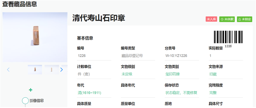Image resolution: width=256 pixels, height=108 pixels.
Task: Click the clock icon in 未休眠 tag
Action: [222, 19]
